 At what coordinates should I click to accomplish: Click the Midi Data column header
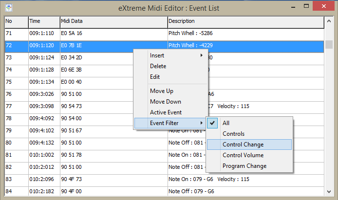[x=114, y=22]
